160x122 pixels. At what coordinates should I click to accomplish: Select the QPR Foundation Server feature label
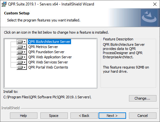pos(46,52)
